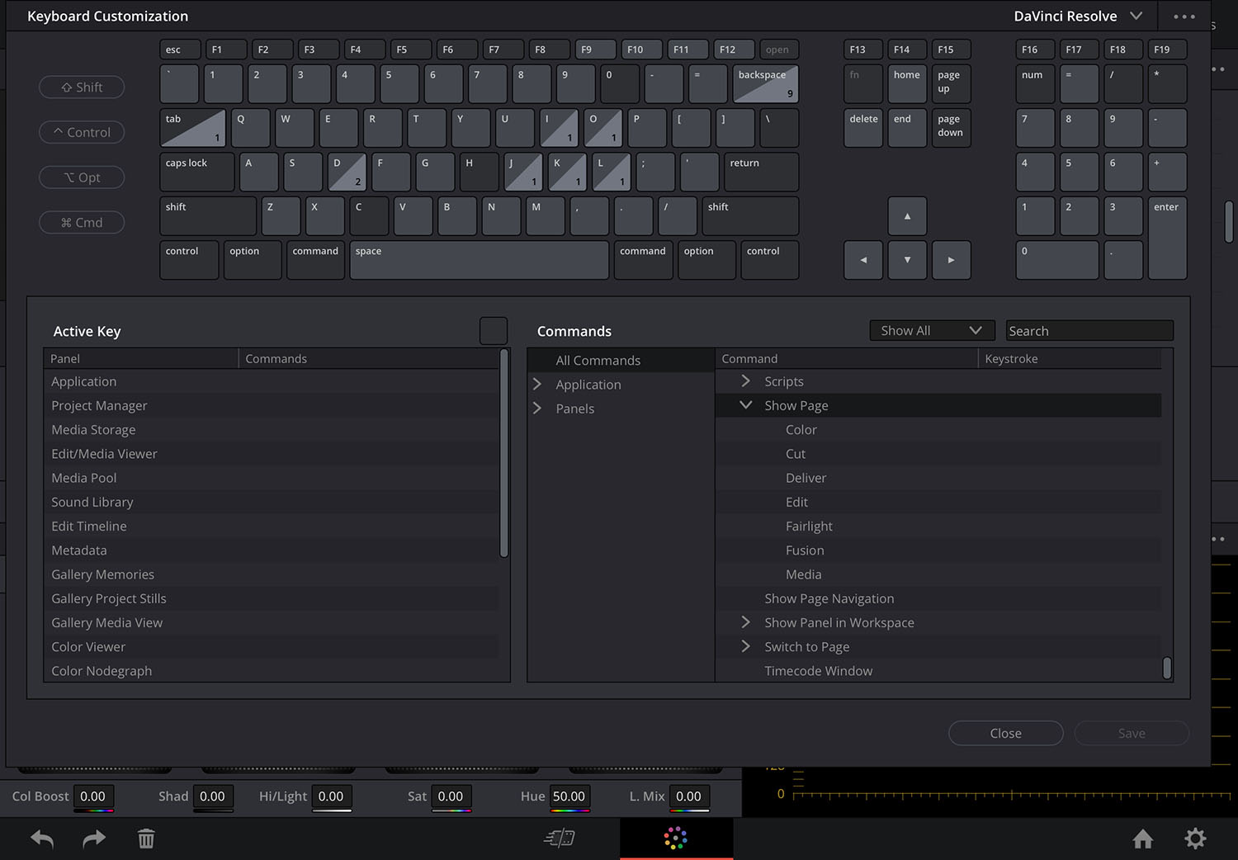1238x860 pixels.
Task: Click the undo arrow icon
Action: click(42, 839)
